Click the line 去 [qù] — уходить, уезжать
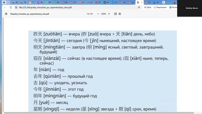The width and height of the screenshot is (202, 114). coord(60,83)
